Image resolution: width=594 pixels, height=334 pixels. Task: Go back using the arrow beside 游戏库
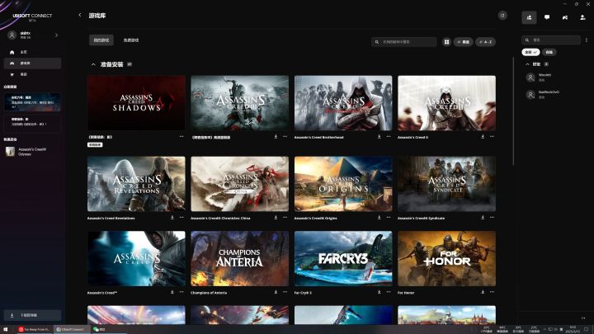point(80,15)
